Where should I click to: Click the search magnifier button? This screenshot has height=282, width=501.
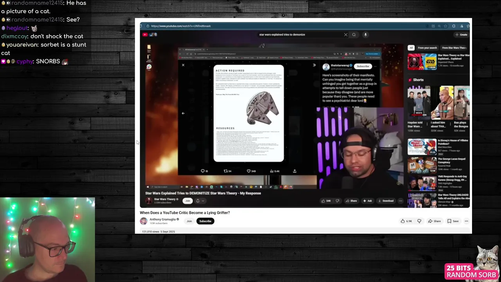(x=354, y=34)
